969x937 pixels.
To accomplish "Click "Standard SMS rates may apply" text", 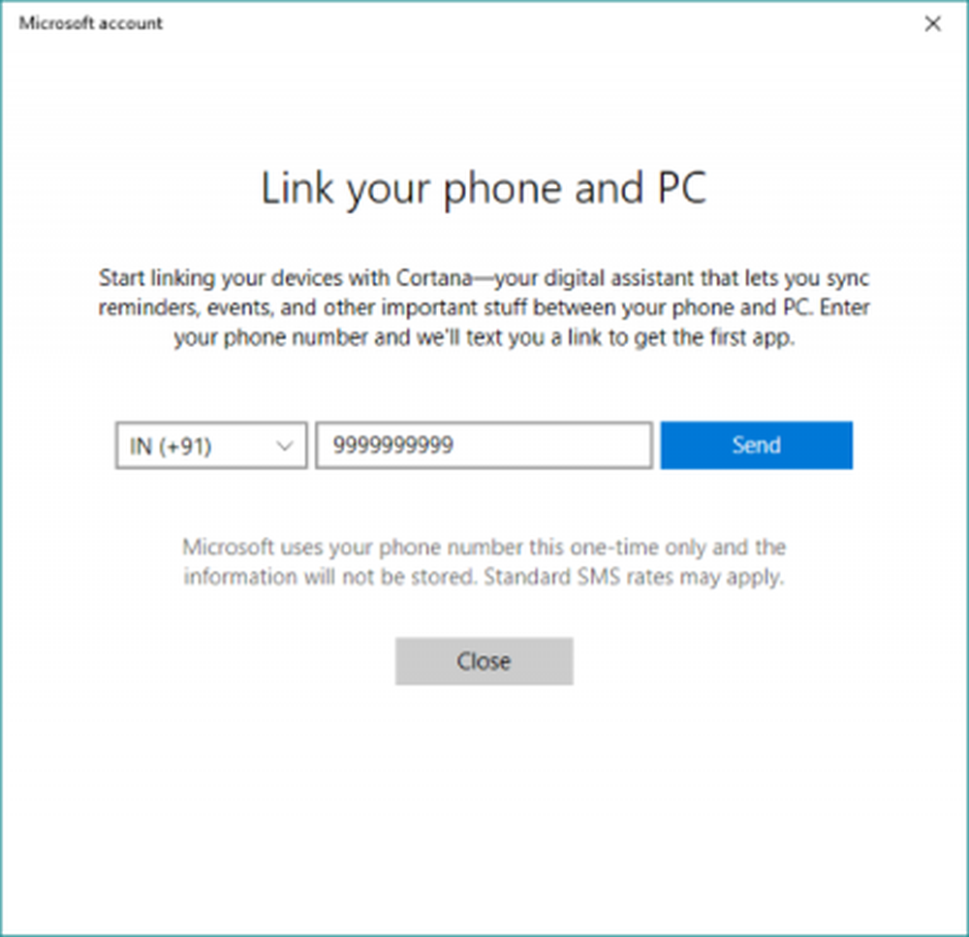I will pos(634,578).
